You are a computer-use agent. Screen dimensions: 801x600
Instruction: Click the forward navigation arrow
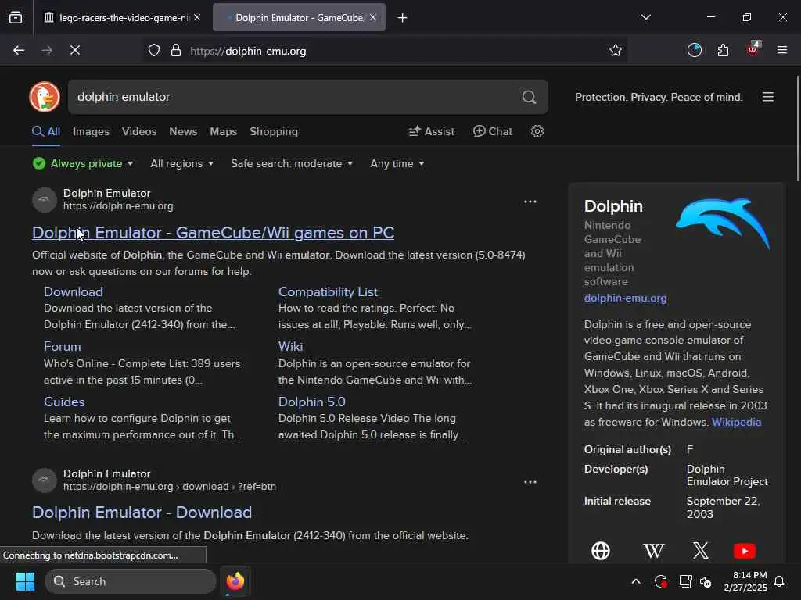pyautogui.click(x=47, y=50)
